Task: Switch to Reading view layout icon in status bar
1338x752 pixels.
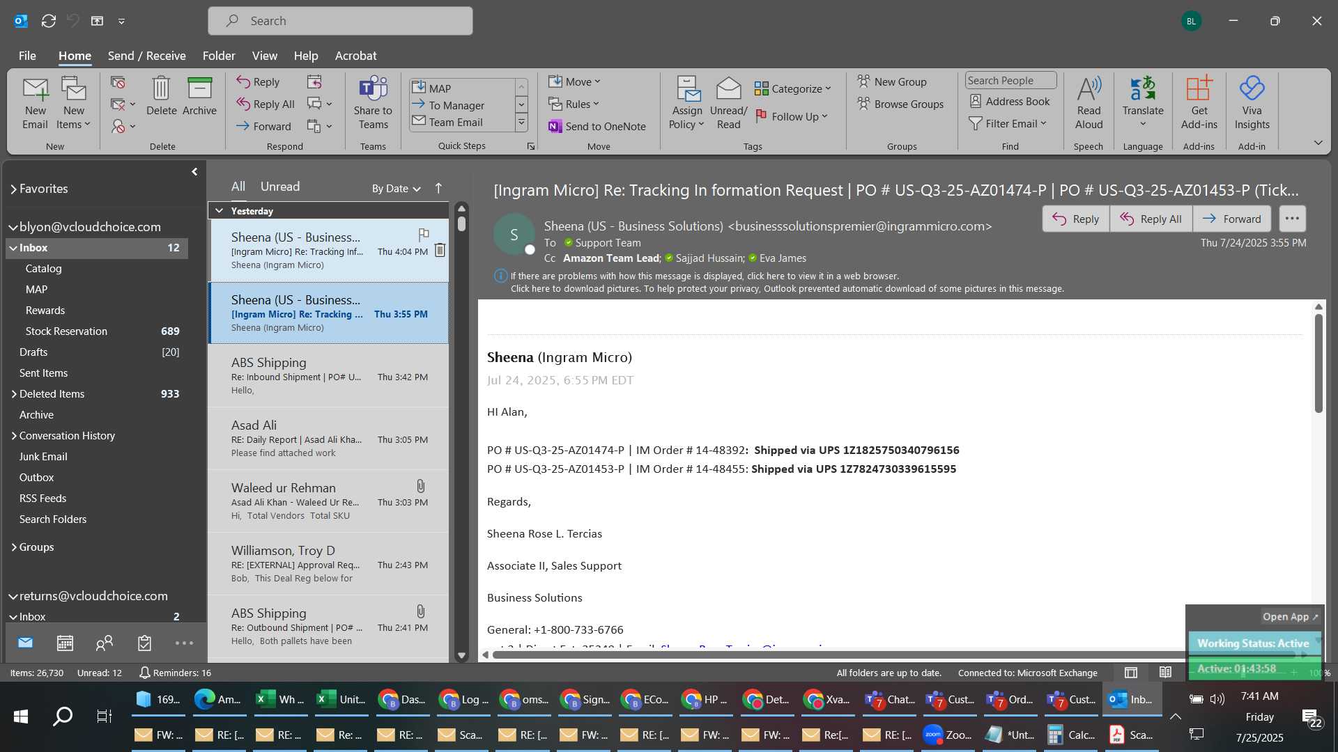Action: coord(1165,673)
